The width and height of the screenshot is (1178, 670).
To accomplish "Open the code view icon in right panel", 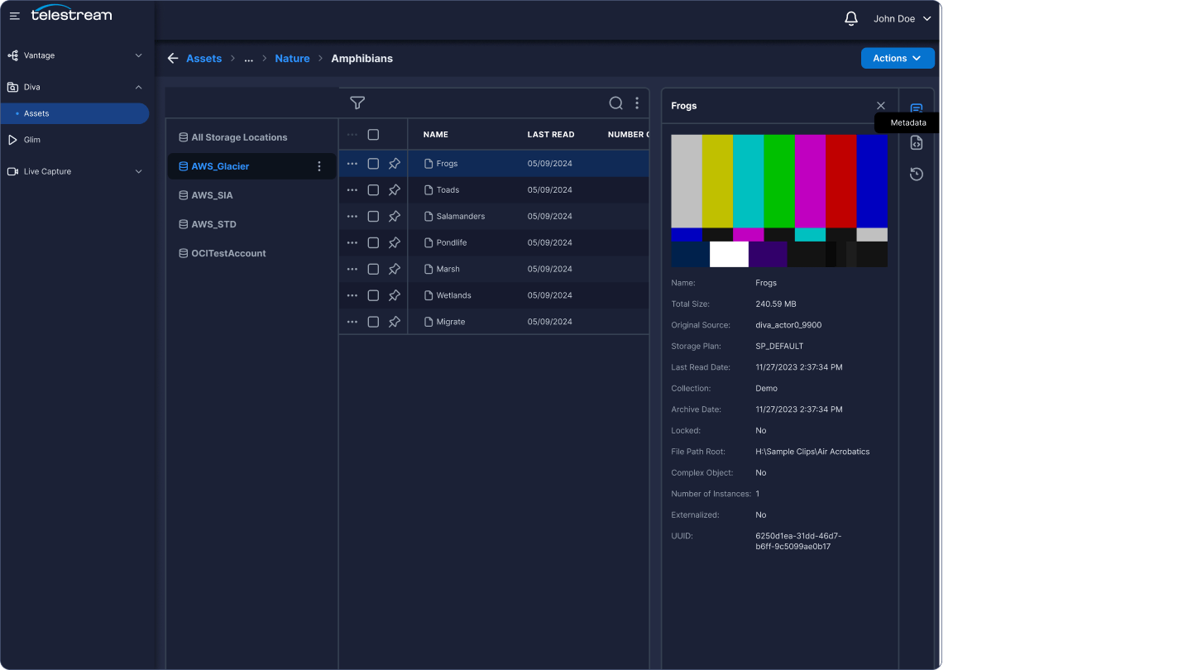I will [917, 142].
